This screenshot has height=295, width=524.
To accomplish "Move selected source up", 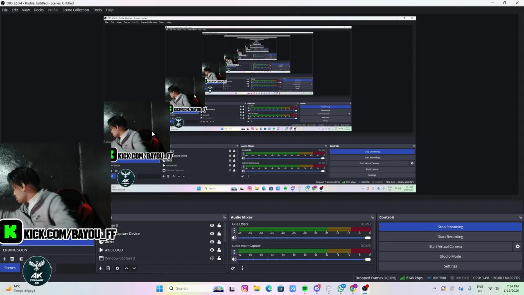I will (x=126, y=268).
